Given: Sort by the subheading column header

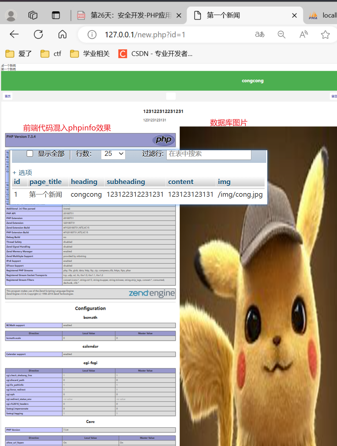Looking at the screenshot, I should [x=126, y=182].
